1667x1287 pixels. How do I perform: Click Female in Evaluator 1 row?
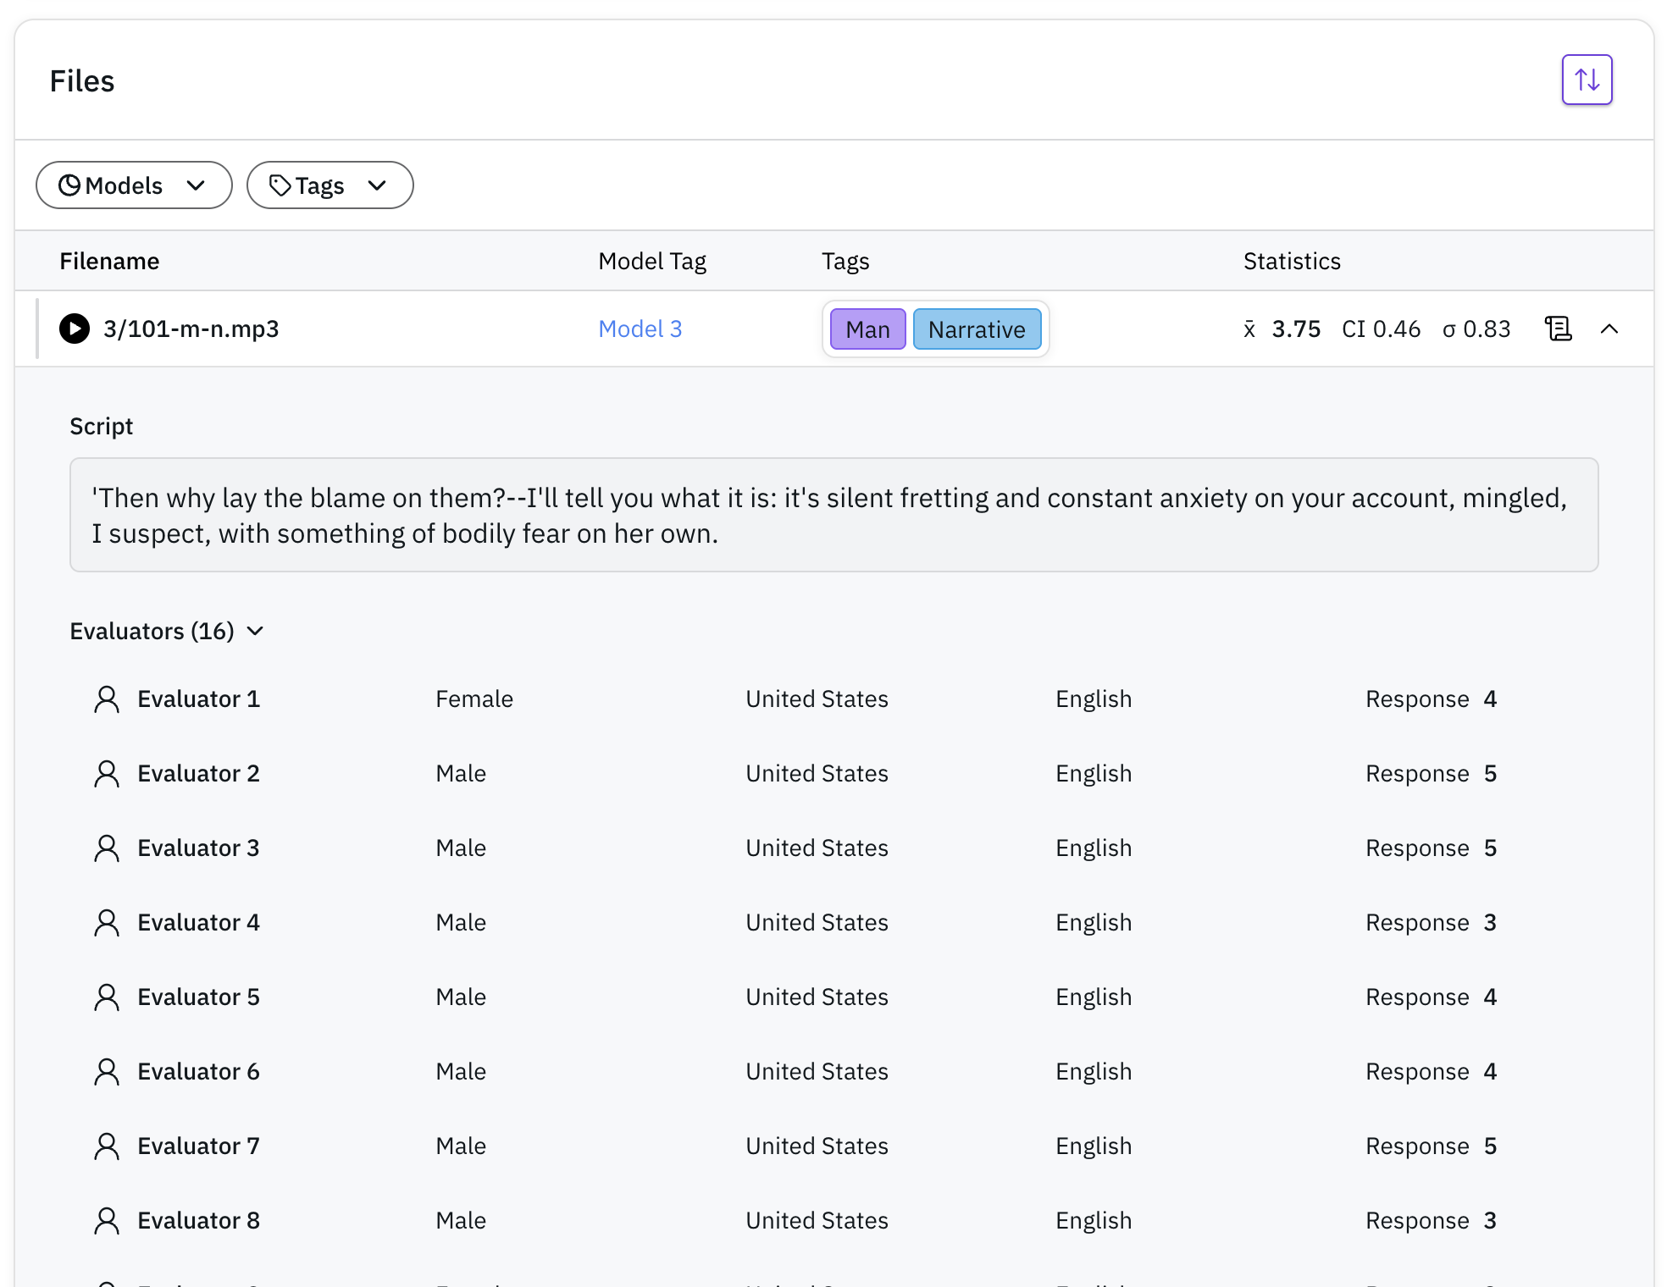(x=474, y=699)
